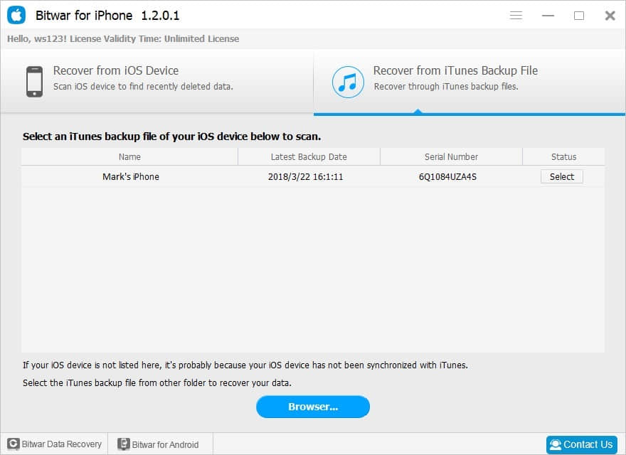Click the Bitwar for Android icon
The width and height of the screenshot is (626, 455).
pyautogui.click(x=123, y=444)
